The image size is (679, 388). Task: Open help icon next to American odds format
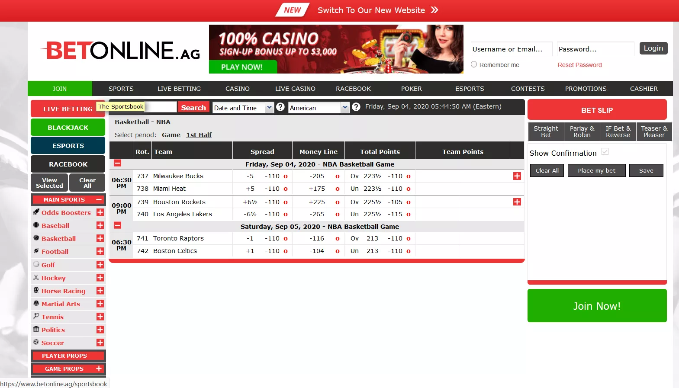[x=356, y=107]
